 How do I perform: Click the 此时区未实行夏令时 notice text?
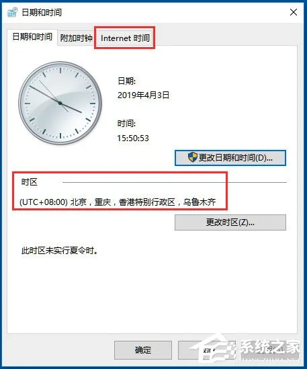pyautogui.click(x=60, y=251)
